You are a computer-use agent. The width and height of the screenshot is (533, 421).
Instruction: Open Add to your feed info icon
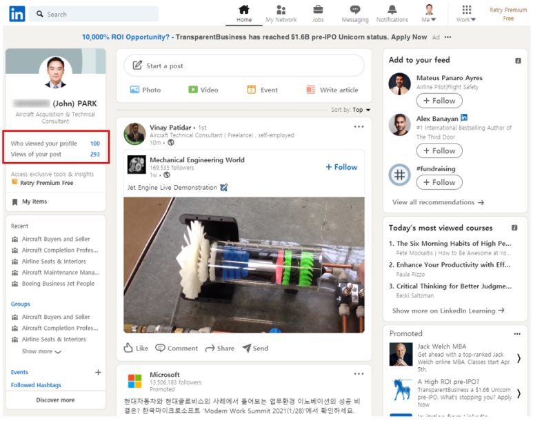518,61
